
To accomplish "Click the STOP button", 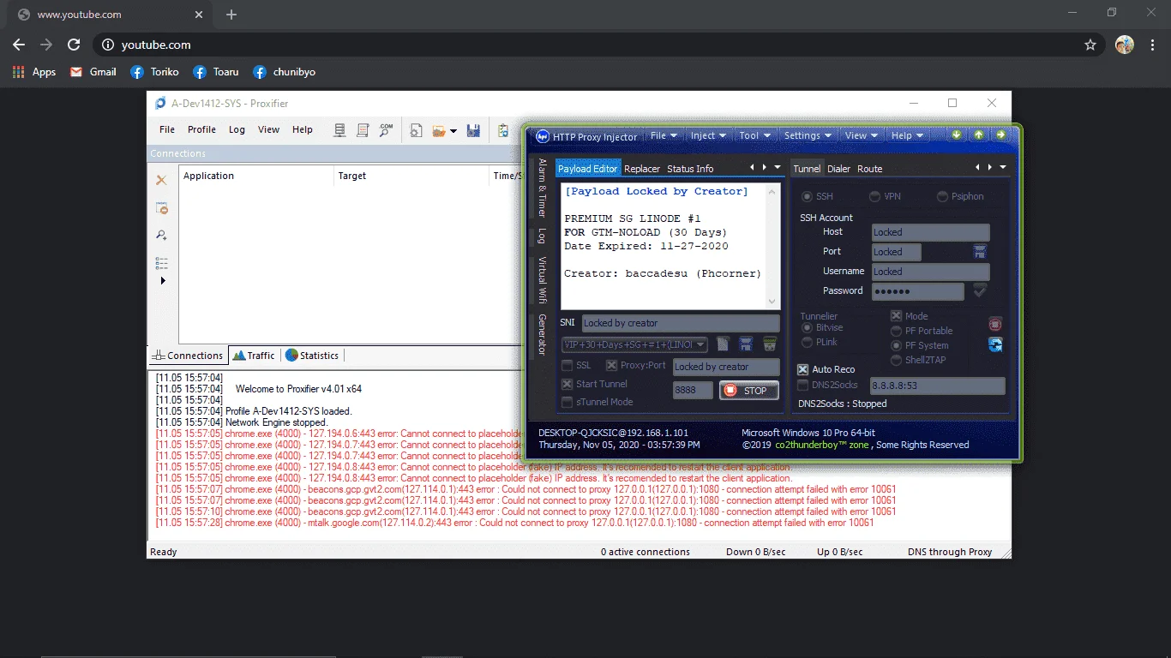I will tap(749, 391).
